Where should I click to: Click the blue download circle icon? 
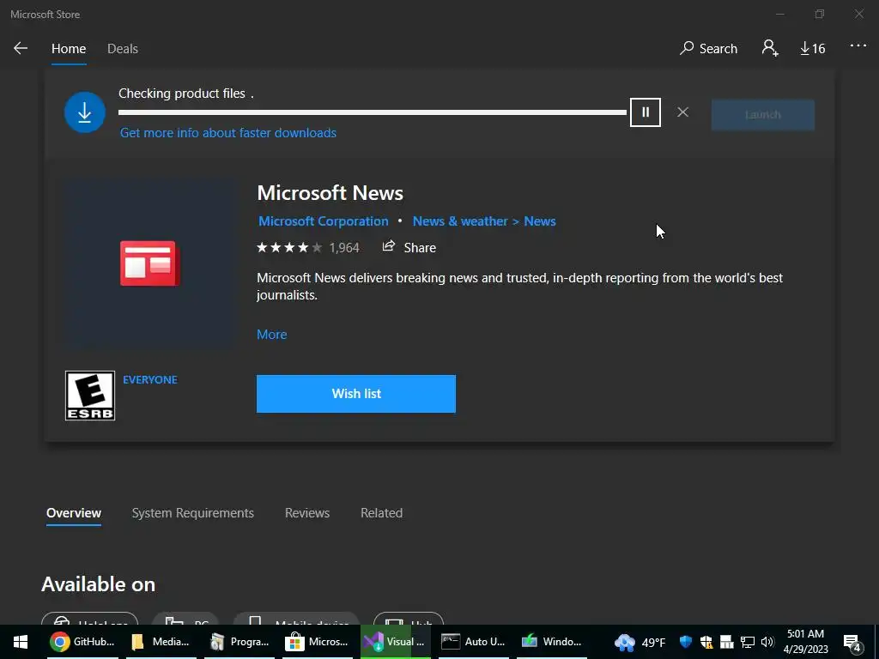point(85,112)
